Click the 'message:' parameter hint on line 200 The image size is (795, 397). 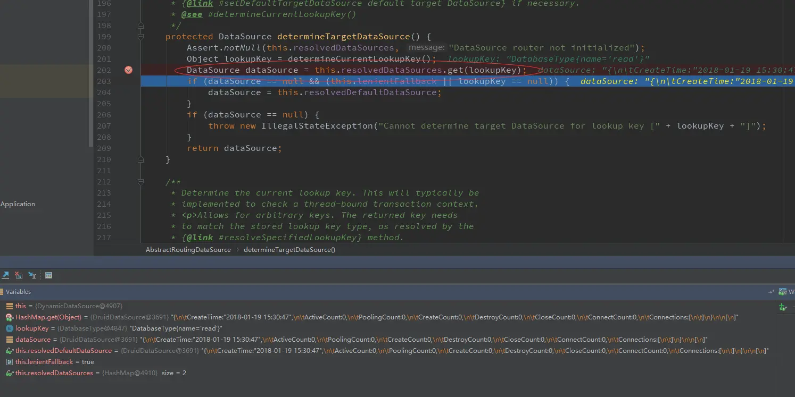pos(427,48)
